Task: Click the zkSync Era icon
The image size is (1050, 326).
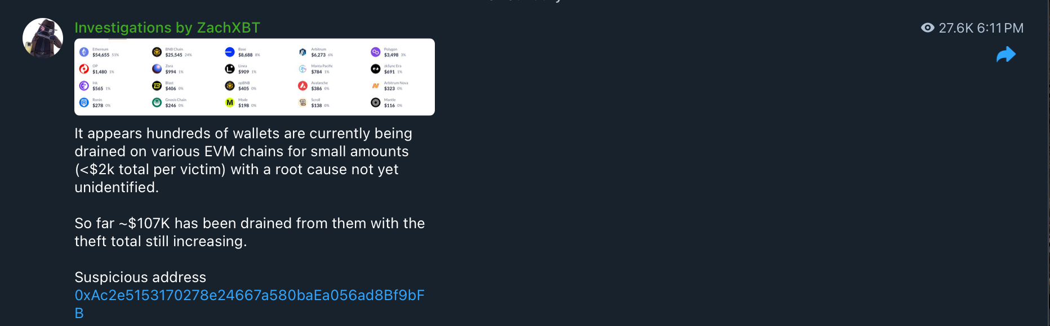Action: 376,69
